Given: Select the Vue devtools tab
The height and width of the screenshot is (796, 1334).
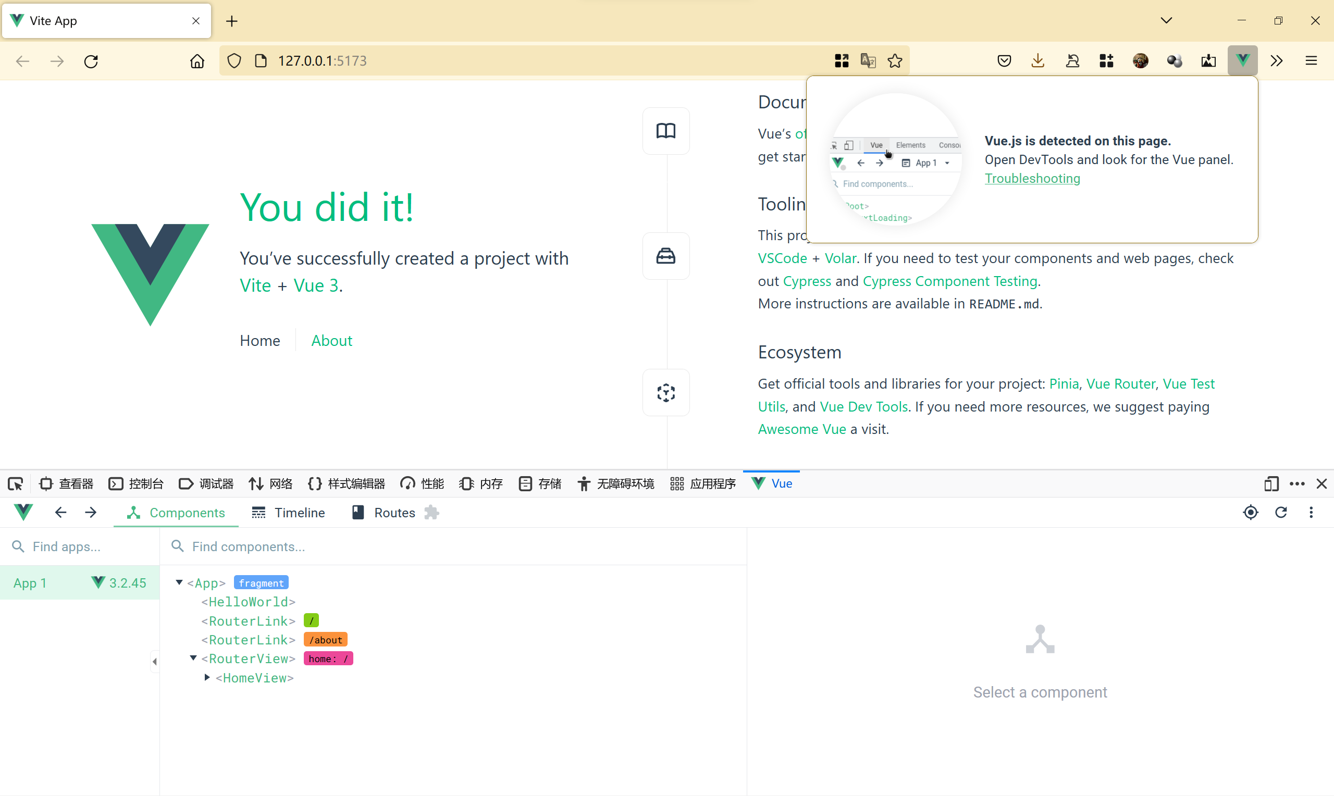Looking at the screenshot, I should pos(772,484).
